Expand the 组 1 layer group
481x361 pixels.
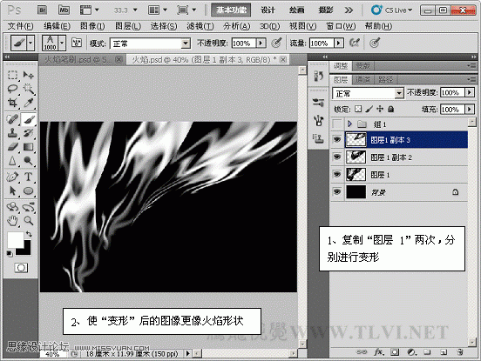click(349, 124)
